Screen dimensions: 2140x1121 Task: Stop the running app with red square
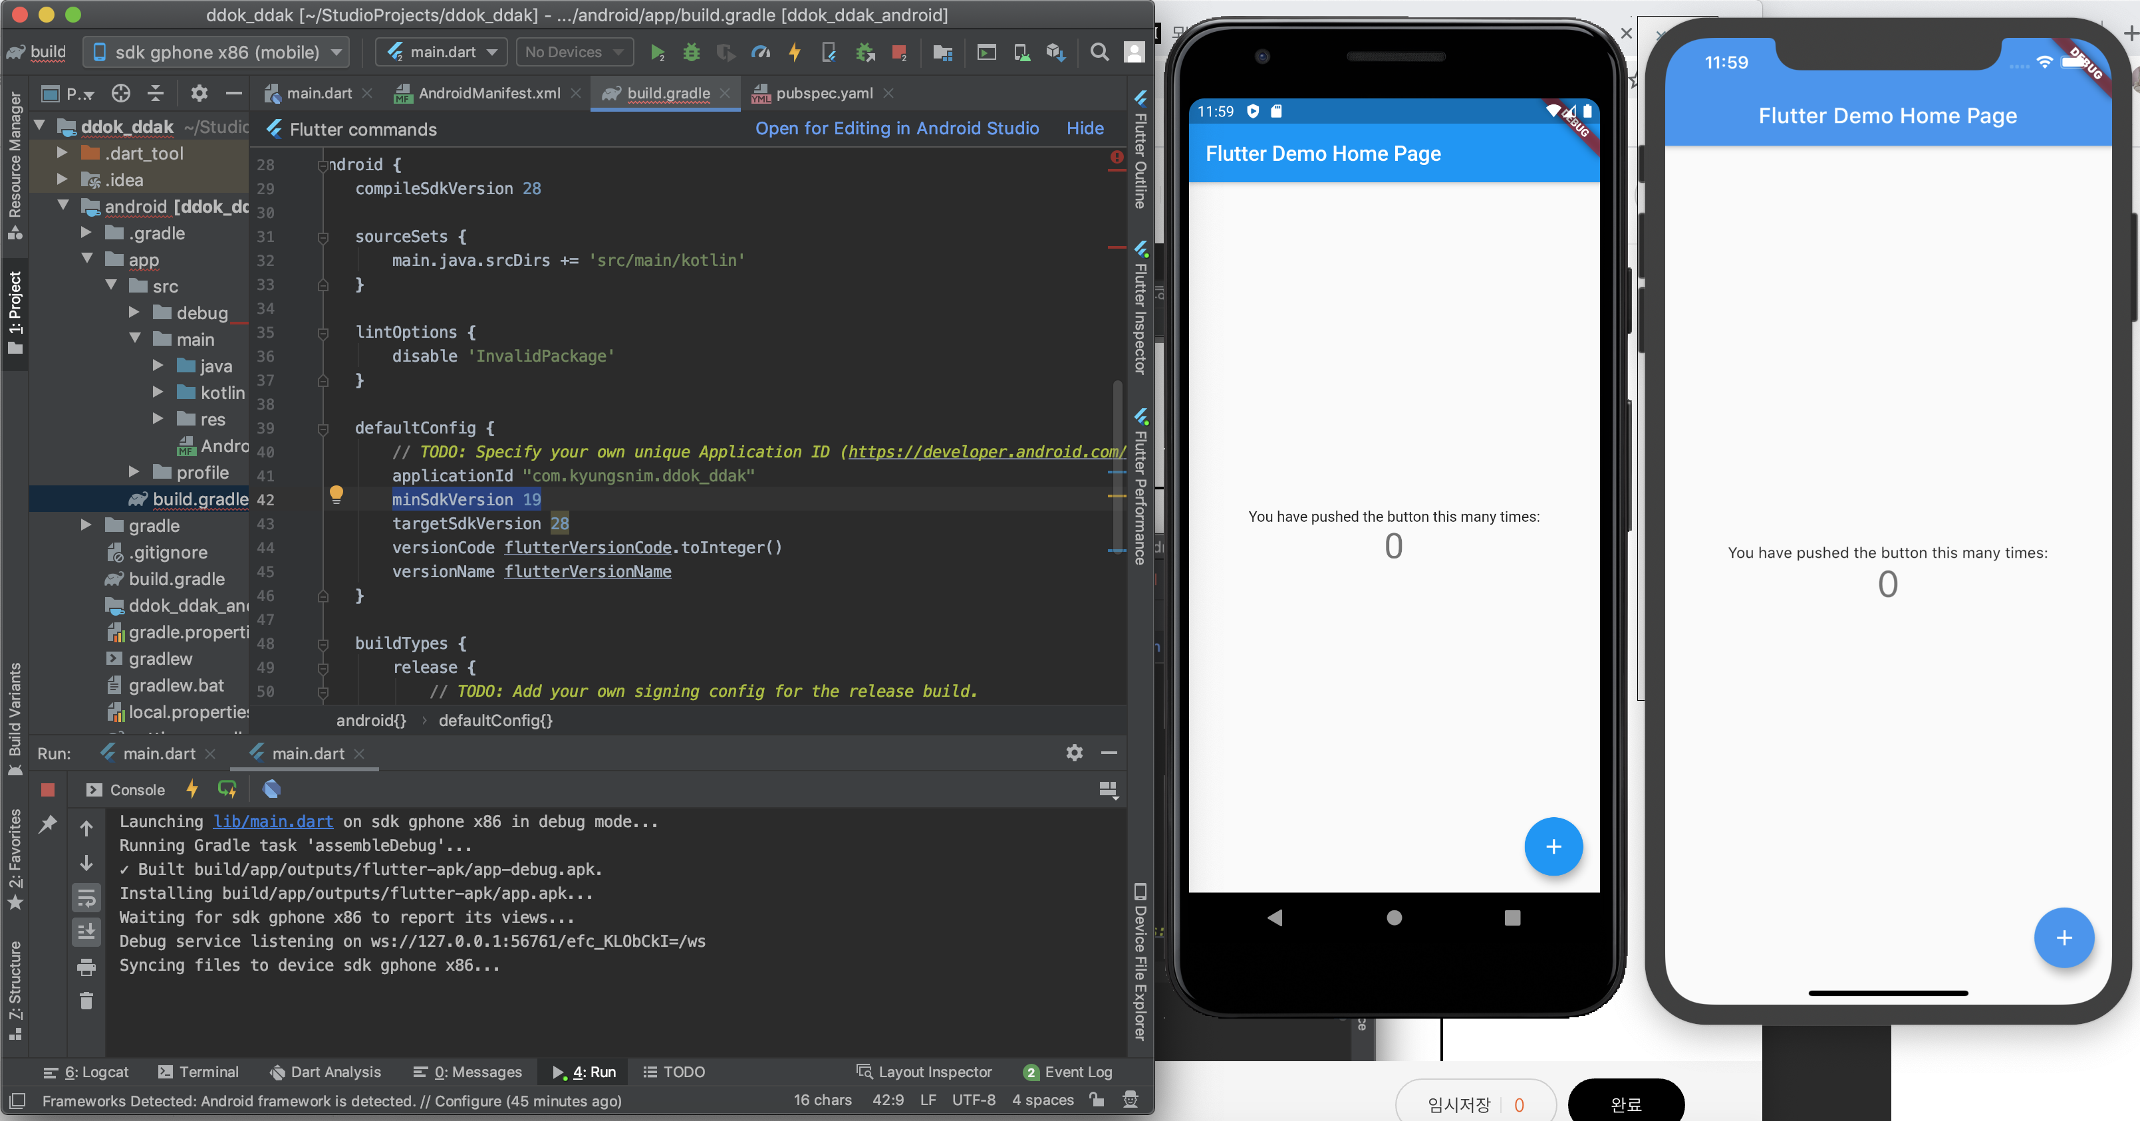(899, 53)
